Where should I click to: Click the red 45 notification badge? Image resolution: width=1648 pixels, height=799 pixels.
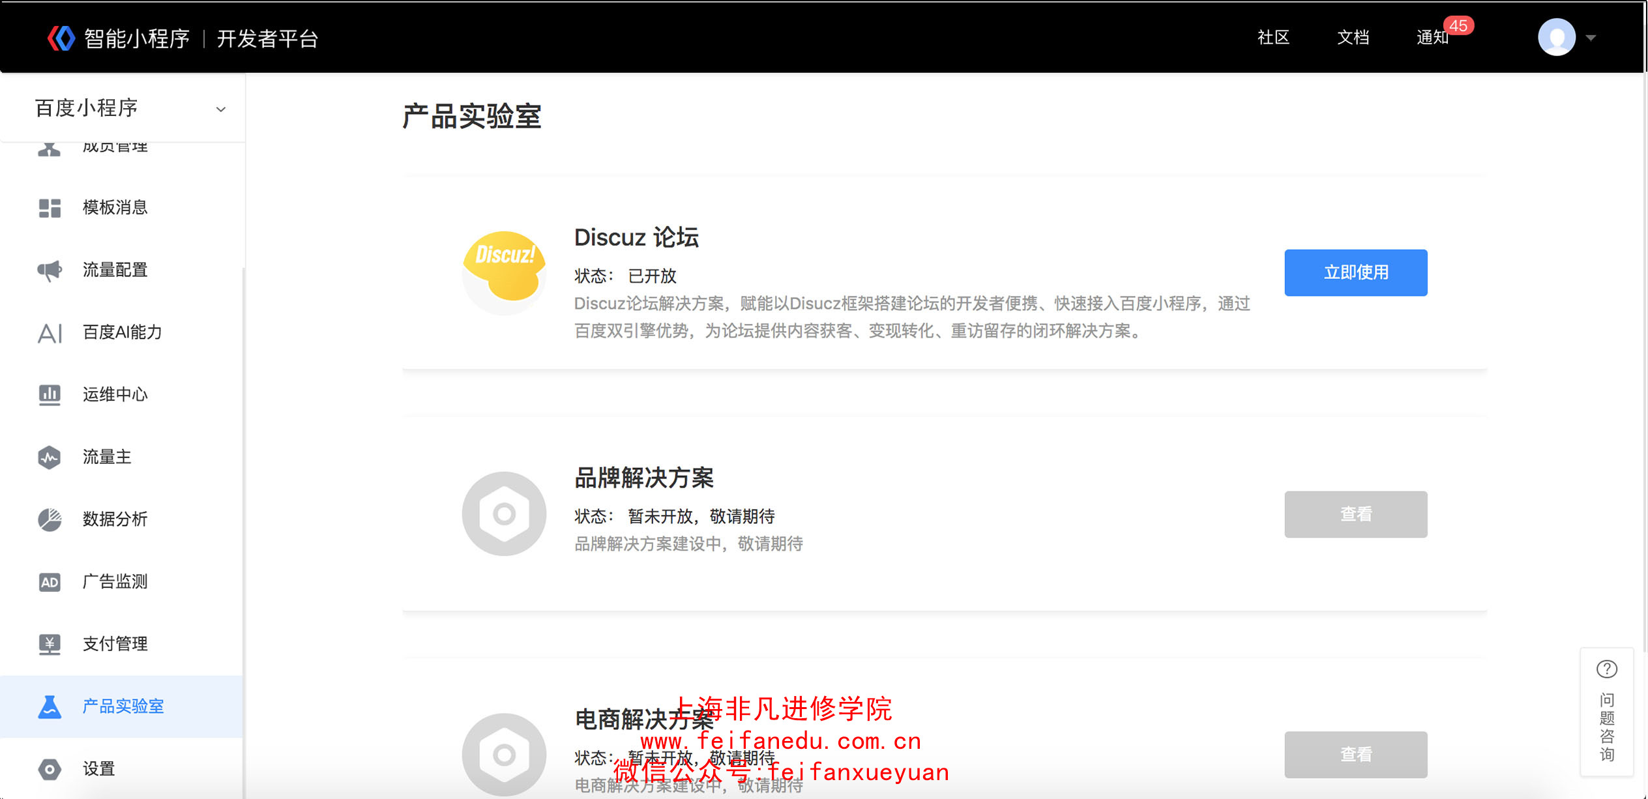(1458, 25)
